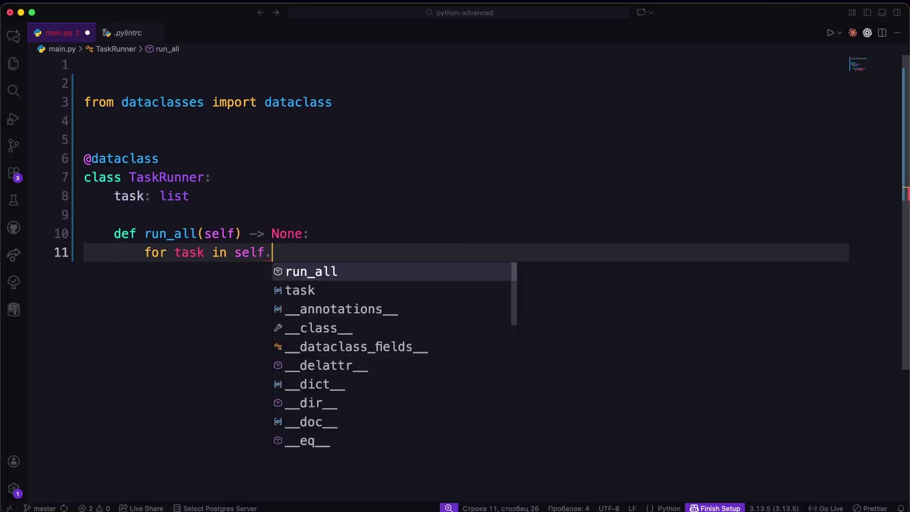Switch to the main.py tab
The height and width of the screenshot is (512, 910).
click(62, 33)
